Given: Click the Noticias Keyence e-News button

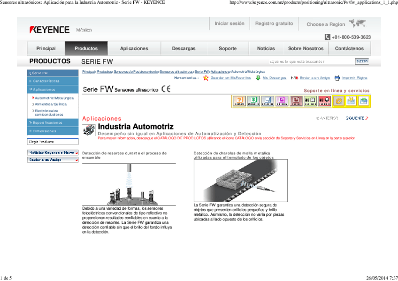Looking at the screenshot, I should pyautogui.click(x=53, y=152).
